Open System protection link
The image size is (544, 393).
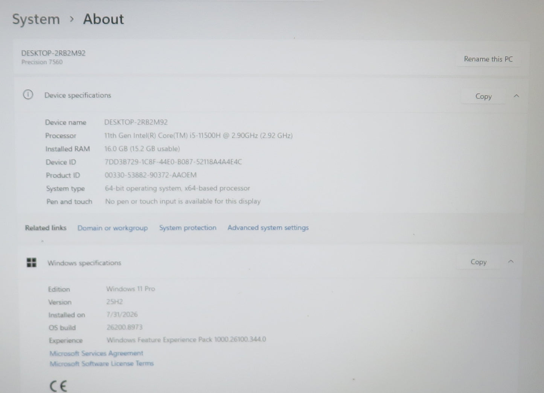[x=187, y=228]
